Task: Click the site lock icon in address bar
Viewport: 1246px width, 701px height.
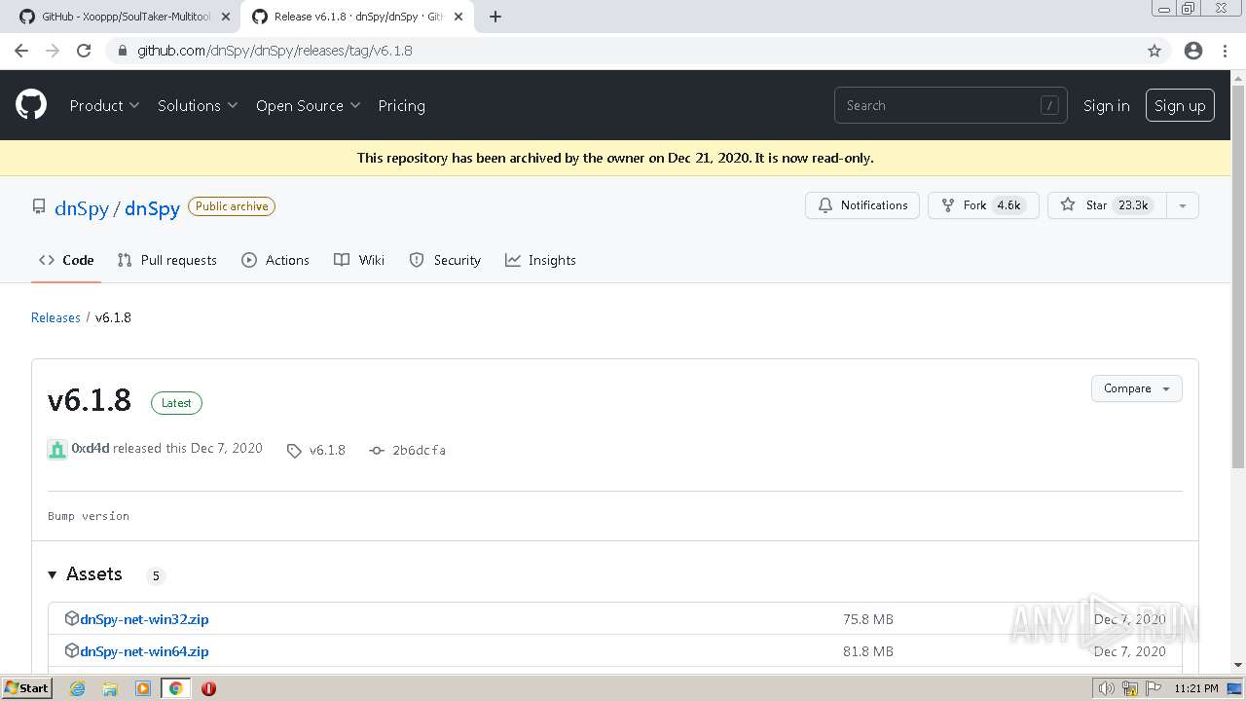Action: tap(122, 51)
